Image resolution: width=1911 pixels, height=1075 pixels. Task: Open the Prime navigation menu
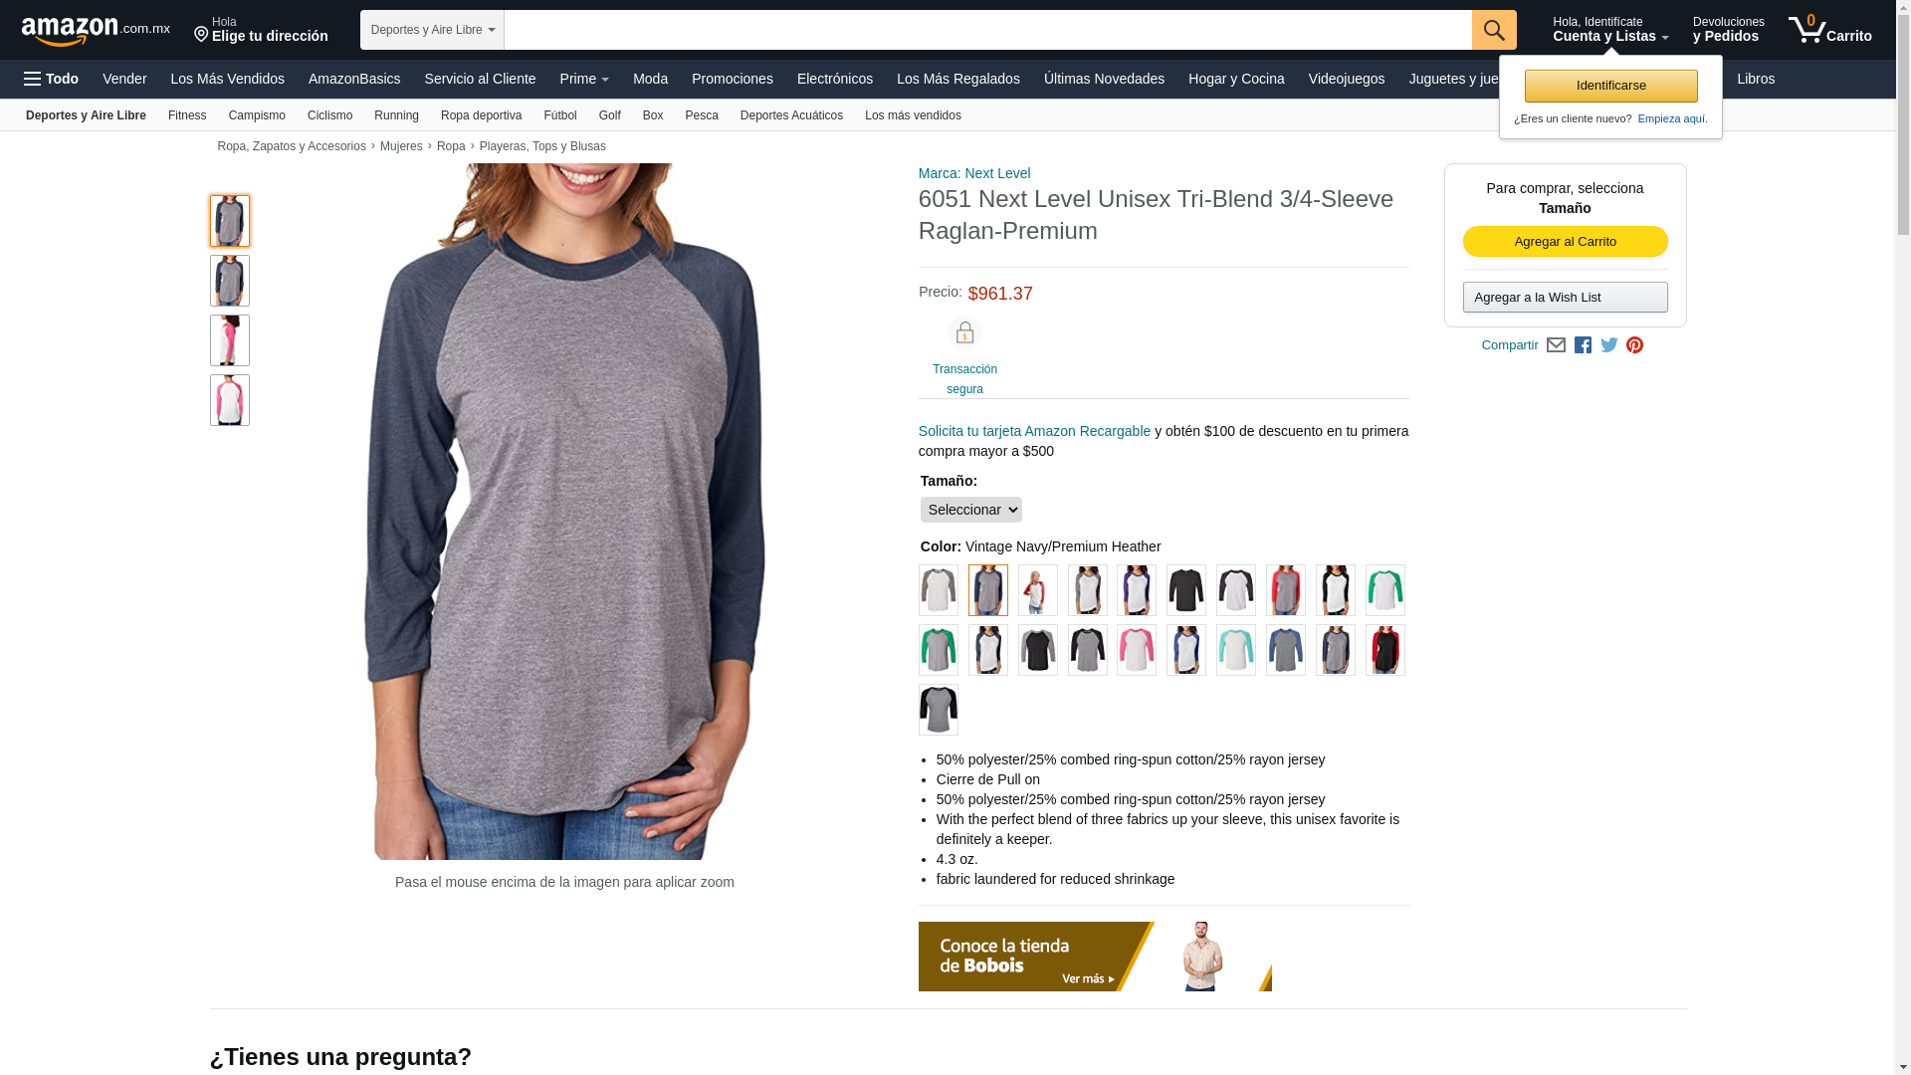[584, 79]
